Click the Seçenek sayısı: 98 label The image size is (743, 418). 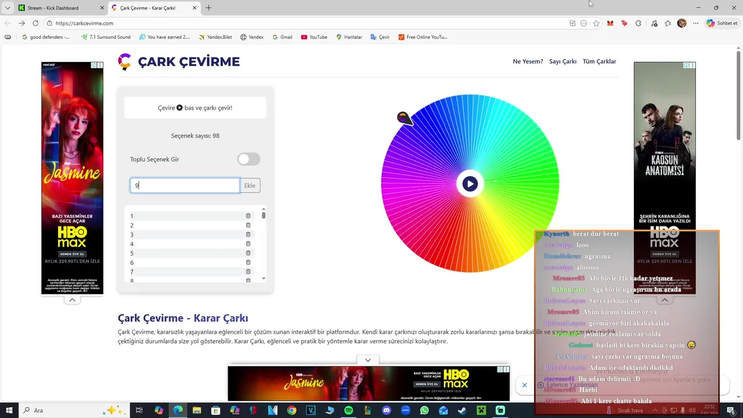pos(195,136)
